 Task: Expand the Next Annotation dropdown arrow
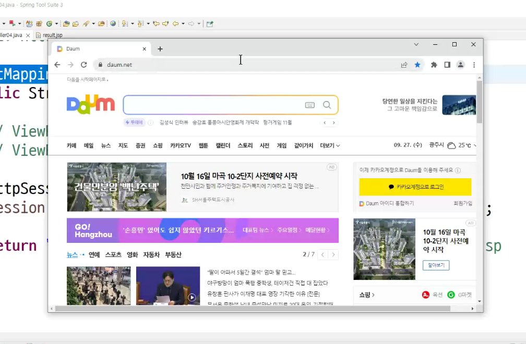[x=132, y=24]
